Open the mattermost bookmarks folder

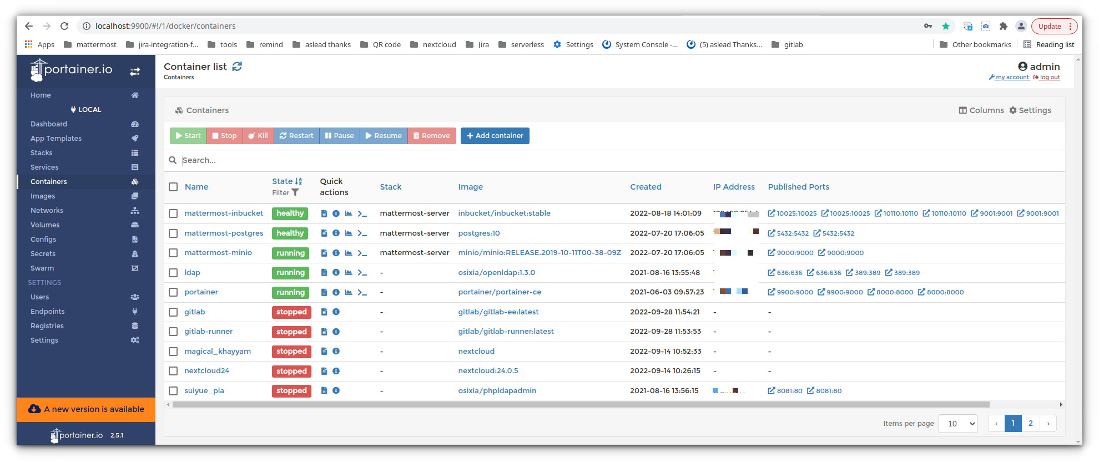90,44
